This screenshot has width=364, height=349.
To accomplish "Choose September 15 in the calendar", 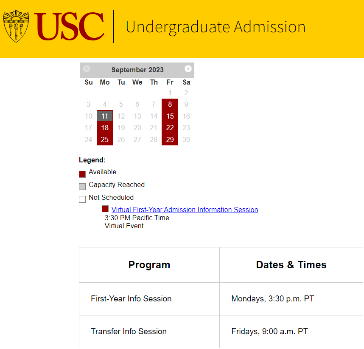I will pyautogui.click(x=170, y=116).
